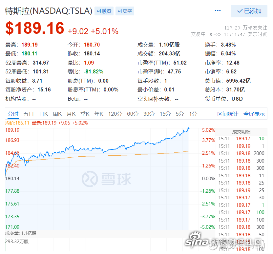Screen dimensions: 273x254
Task: Click the 成交额 204.33亿 value
Action: [x=169, y=53]
